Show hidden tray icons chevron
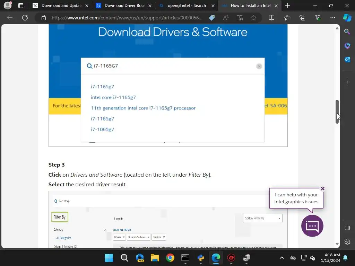 [x=282, y=258]
